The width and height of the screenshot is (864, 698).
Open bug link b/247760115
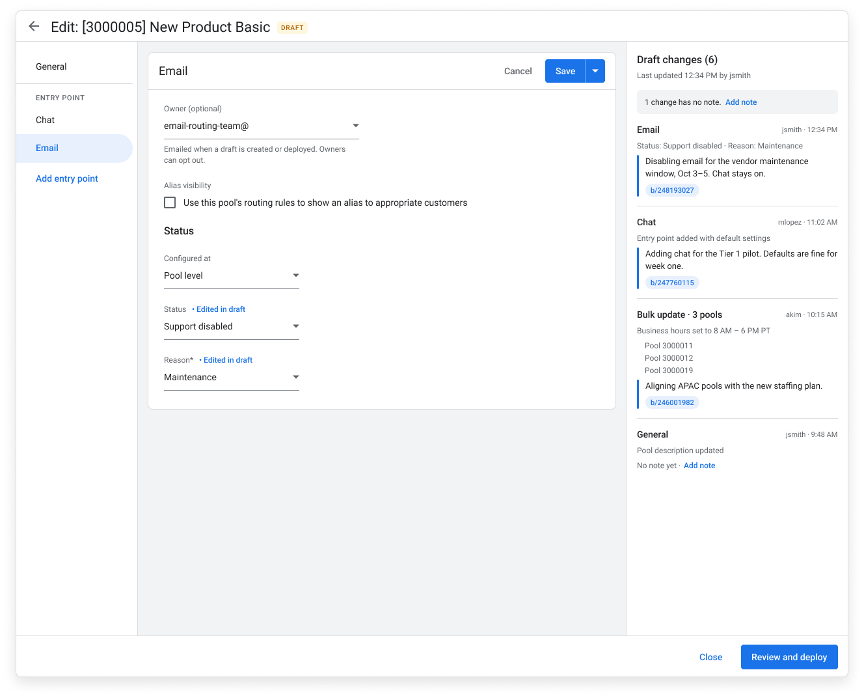tap(672, 283)
